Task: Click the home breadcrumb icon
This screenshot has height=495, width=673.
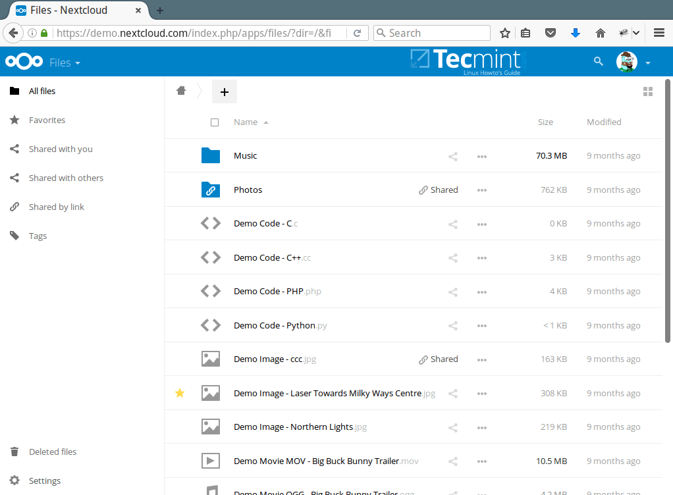Action: pos(181,90)
